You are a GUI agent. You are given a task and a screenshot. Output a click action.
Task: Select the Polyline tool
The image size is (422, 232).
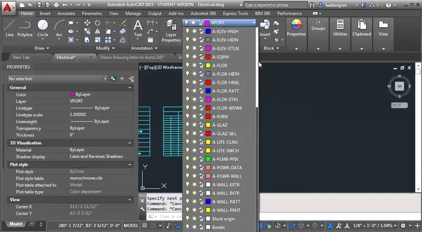pyautogui.click(x=25, y=28)
